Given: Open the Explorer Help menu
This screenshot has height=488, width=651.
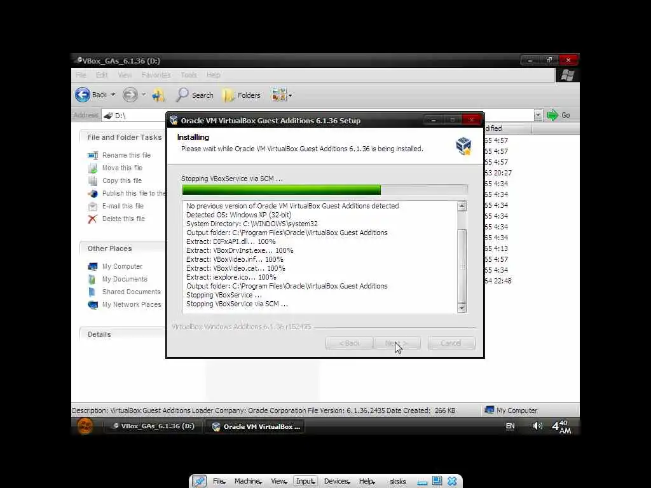Looking at the screenshot, I should click(214, 75).
